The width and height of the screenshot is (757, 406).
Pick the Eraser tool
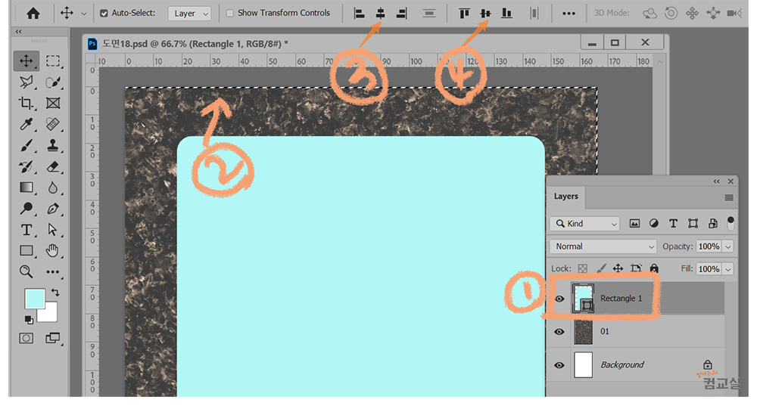(x=53, y=166)
